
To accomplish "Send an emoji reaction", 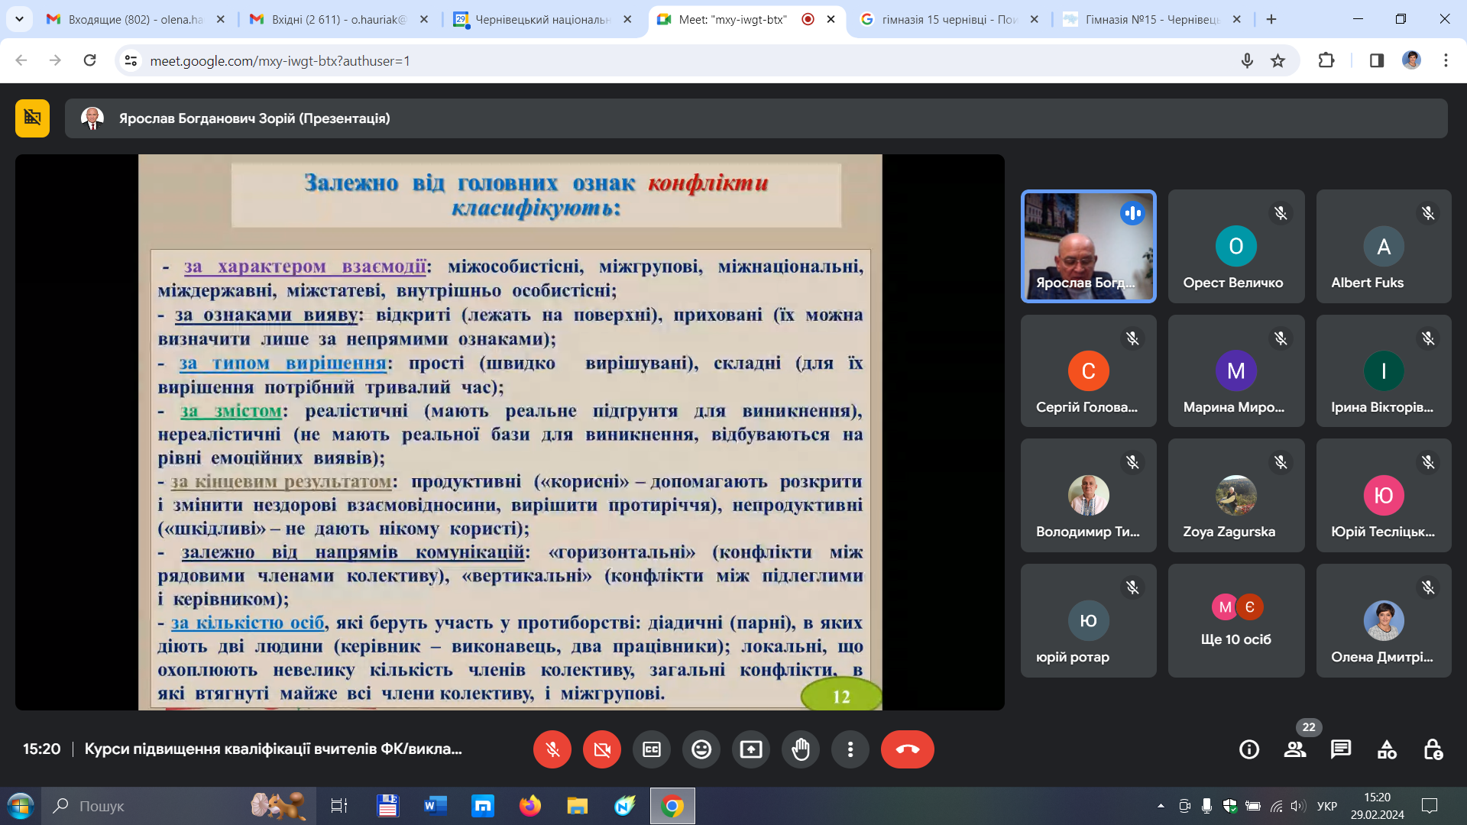I will point(701,749).
